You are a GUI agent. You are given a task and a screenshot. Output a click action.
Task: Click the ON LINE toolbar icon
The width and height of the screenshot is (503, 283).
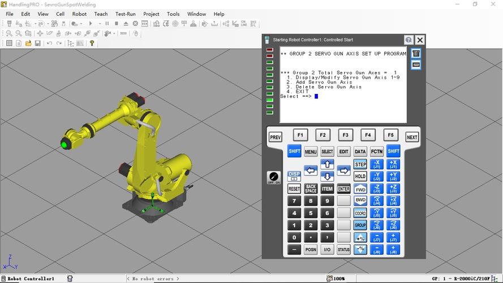pyautogui.click(x=244, y=24)
